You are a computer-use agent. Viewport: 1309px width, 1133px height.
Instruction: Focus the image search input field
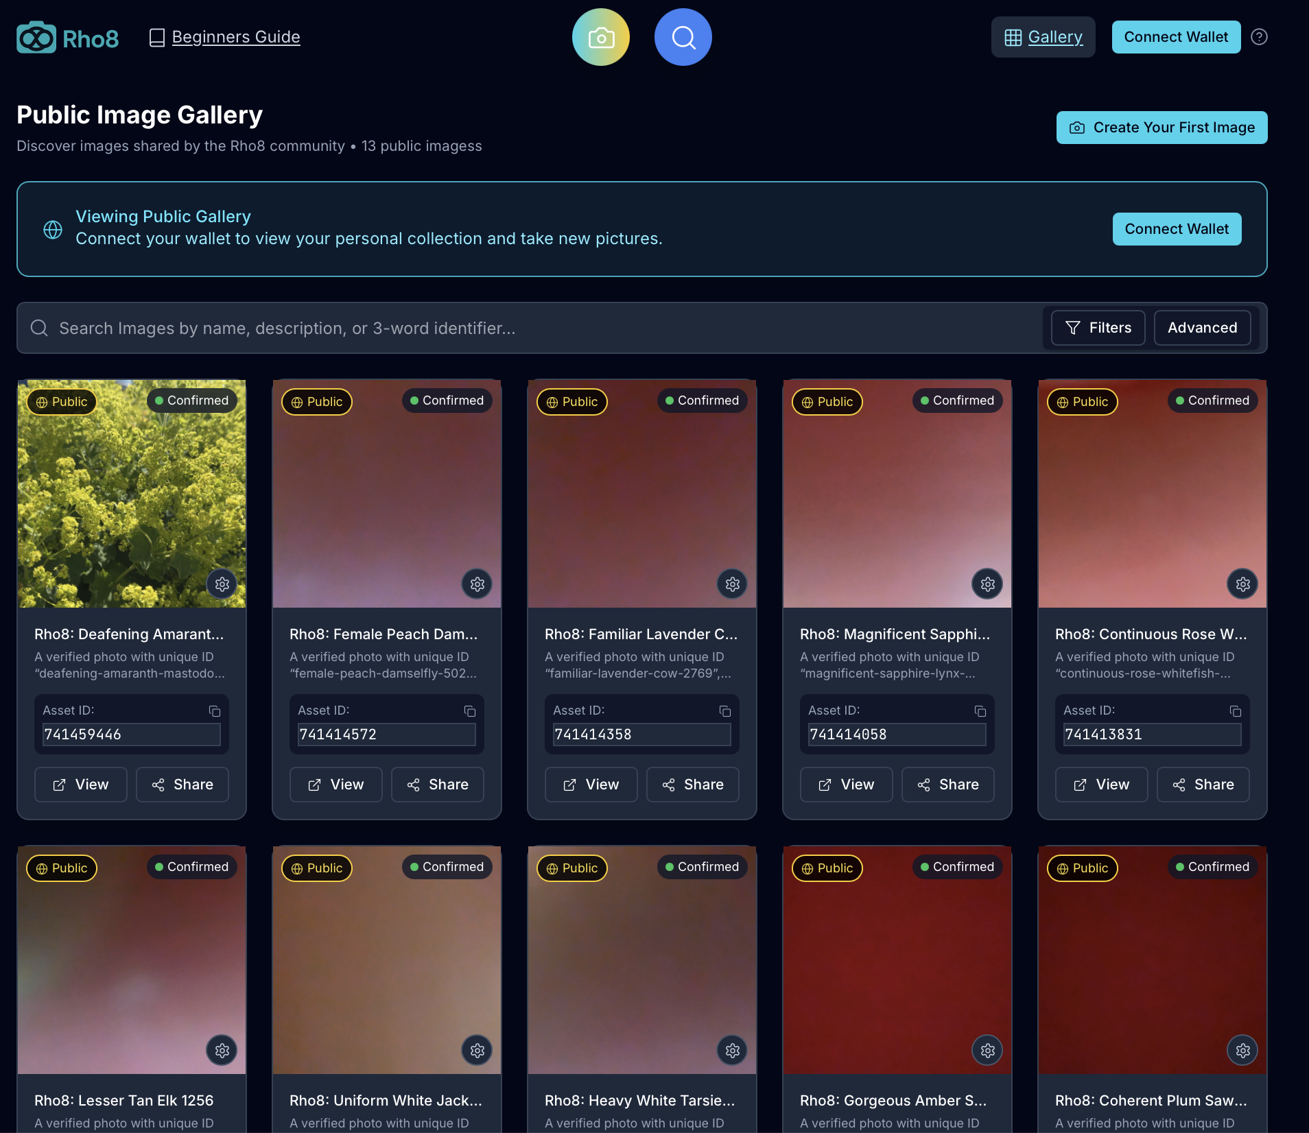coord(528,328)
